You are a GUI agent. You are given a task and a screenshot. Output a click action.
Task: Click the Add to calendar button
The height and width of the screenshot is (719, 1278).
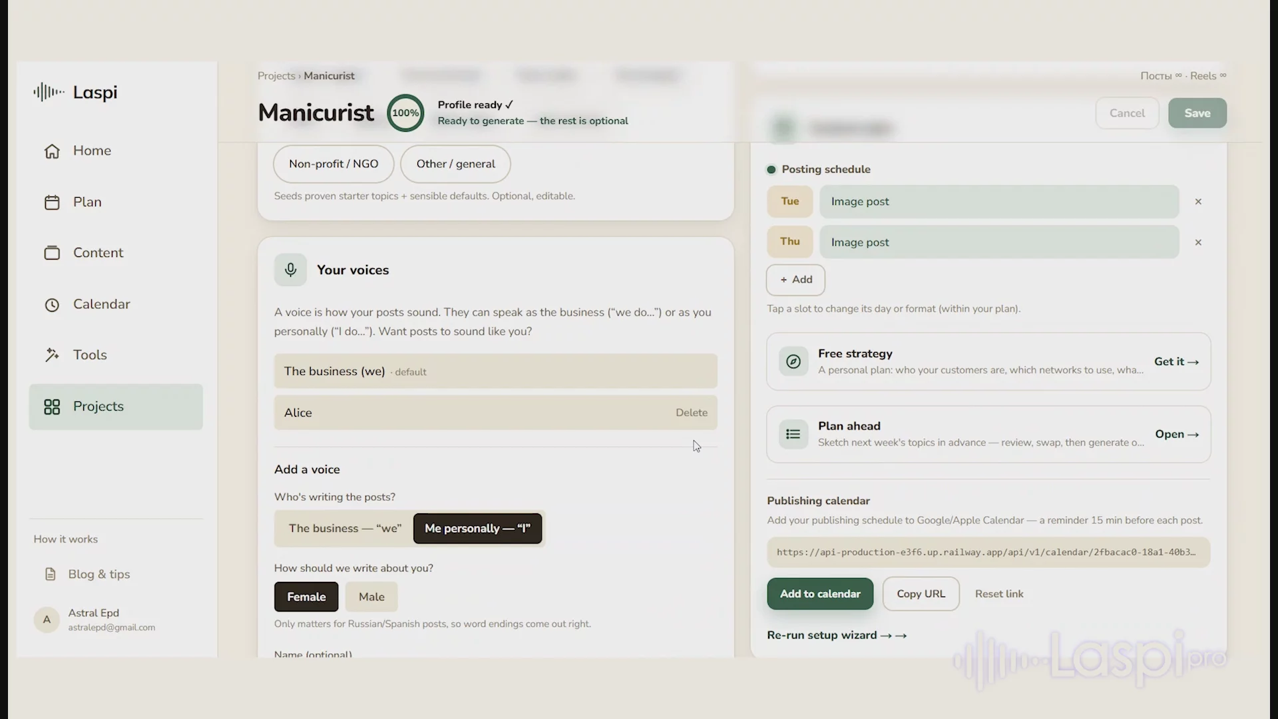(x=820, y=594)
